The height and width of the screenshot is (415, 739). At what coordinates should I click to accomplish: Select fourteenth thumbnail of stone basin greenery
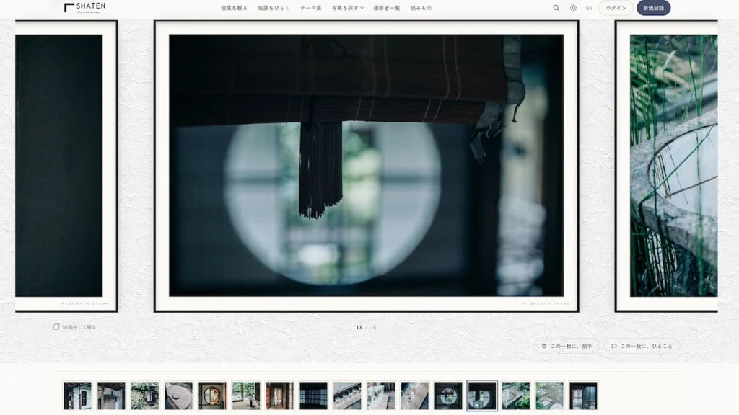click(515, 396)
